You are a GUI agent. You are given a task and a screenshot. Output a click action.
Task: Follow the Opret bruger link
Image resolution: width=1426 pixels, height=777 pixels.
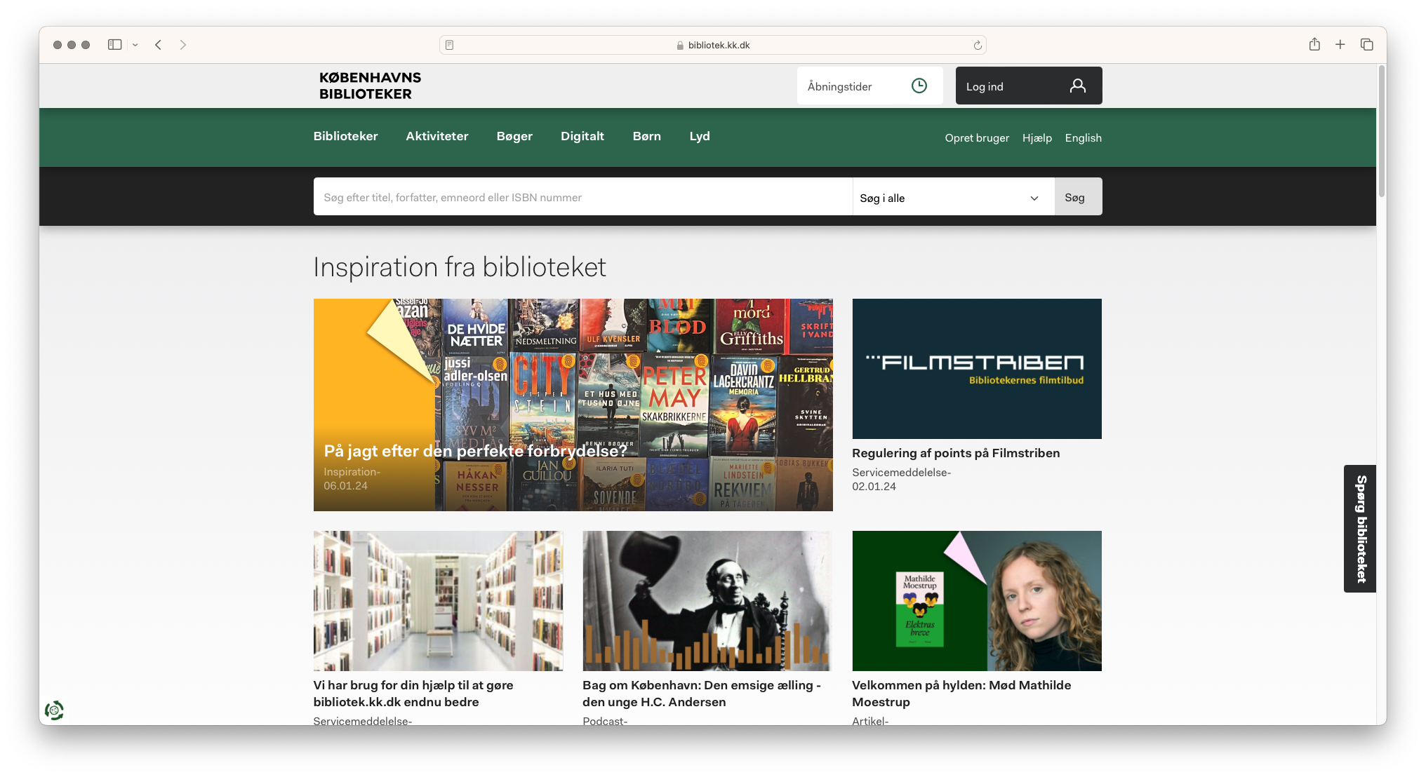[976, 138]
